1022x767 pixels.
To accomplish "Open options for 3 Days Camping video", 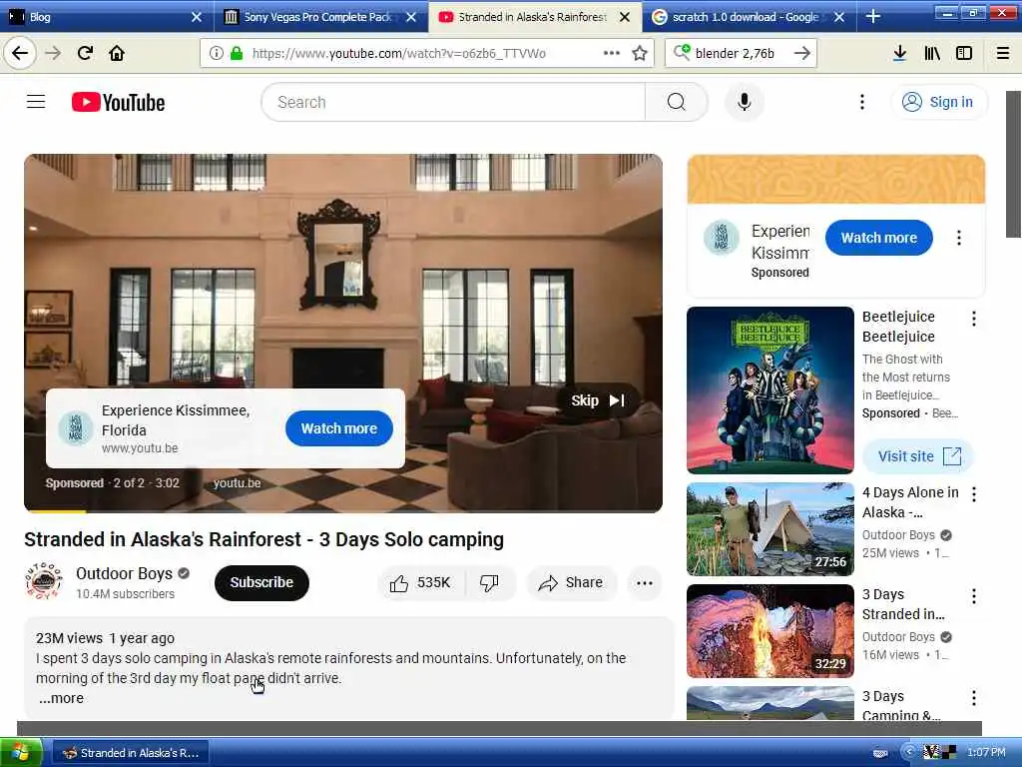I will pyautogui.click(x=974, y=698).
